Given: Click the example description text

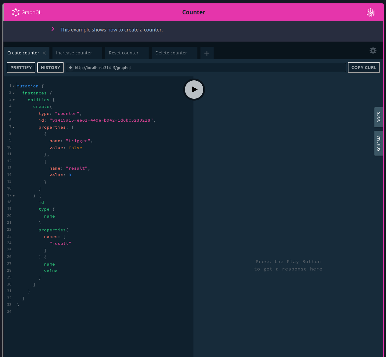Looking at the screenshot, I should [112, 30].
